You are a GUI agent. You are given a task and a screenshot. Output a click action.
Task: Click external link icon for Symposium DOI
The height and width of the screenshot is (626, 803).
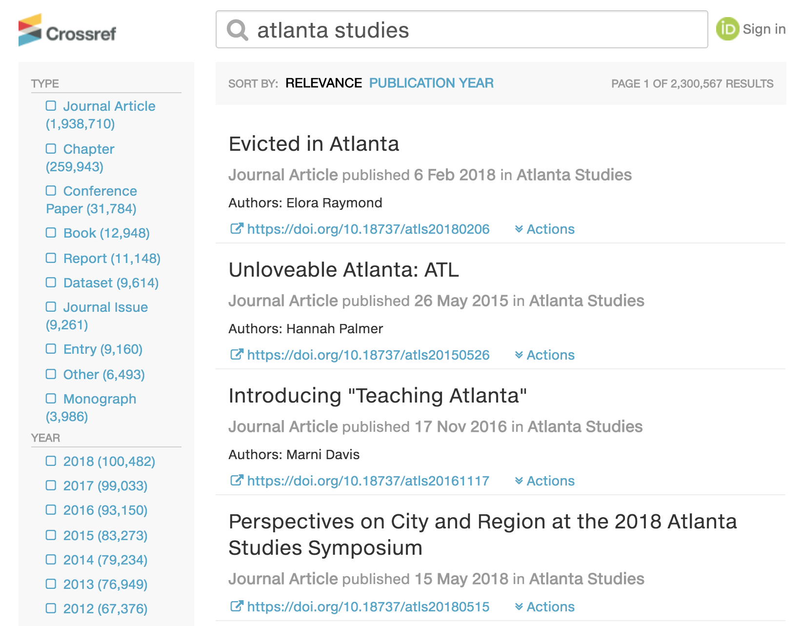click(x=237, y=606)
